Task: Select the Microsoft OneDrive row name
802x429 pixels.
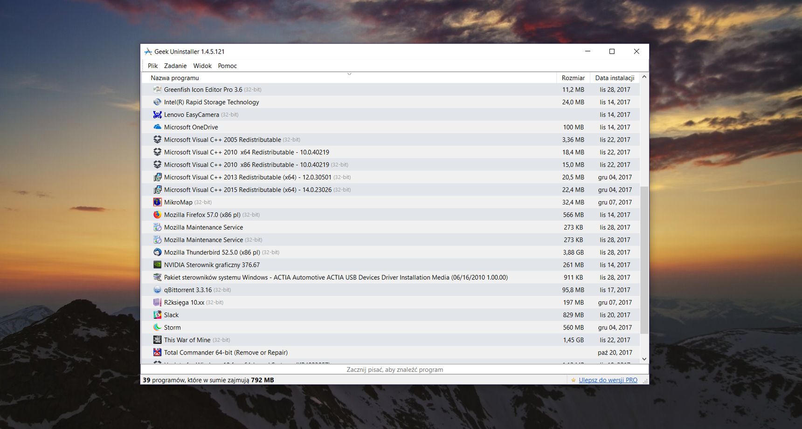Action: coord(191,127)
